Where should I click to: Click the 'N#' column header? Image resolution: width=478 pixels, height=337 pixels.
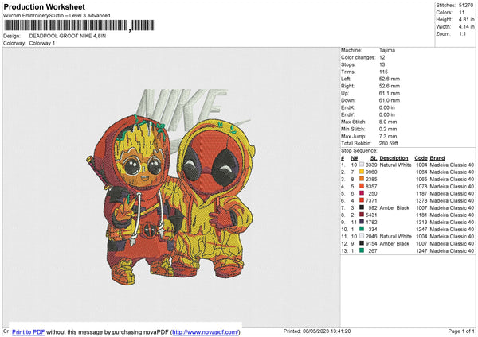355,158
